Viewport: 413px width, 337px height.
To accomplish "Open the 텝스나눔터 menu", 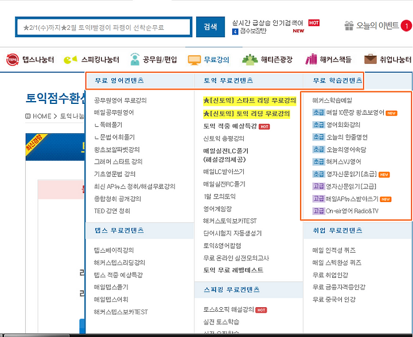I will pos(38,60).
